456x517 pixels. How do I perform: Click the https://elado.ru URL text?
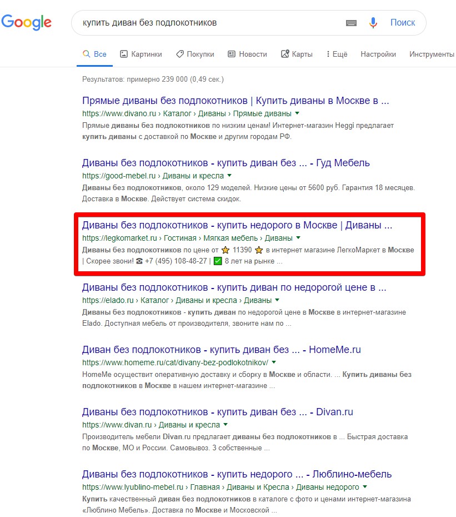point(108,300)
